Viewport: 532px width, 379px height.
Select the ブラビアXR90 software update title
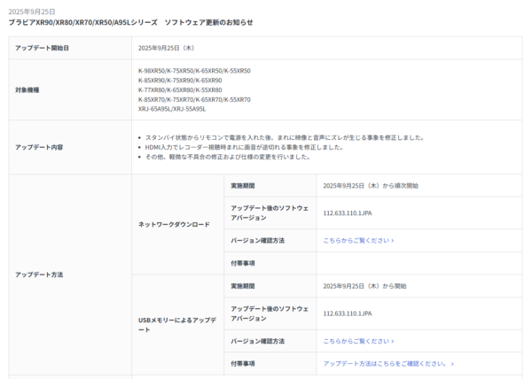(130, 22)
